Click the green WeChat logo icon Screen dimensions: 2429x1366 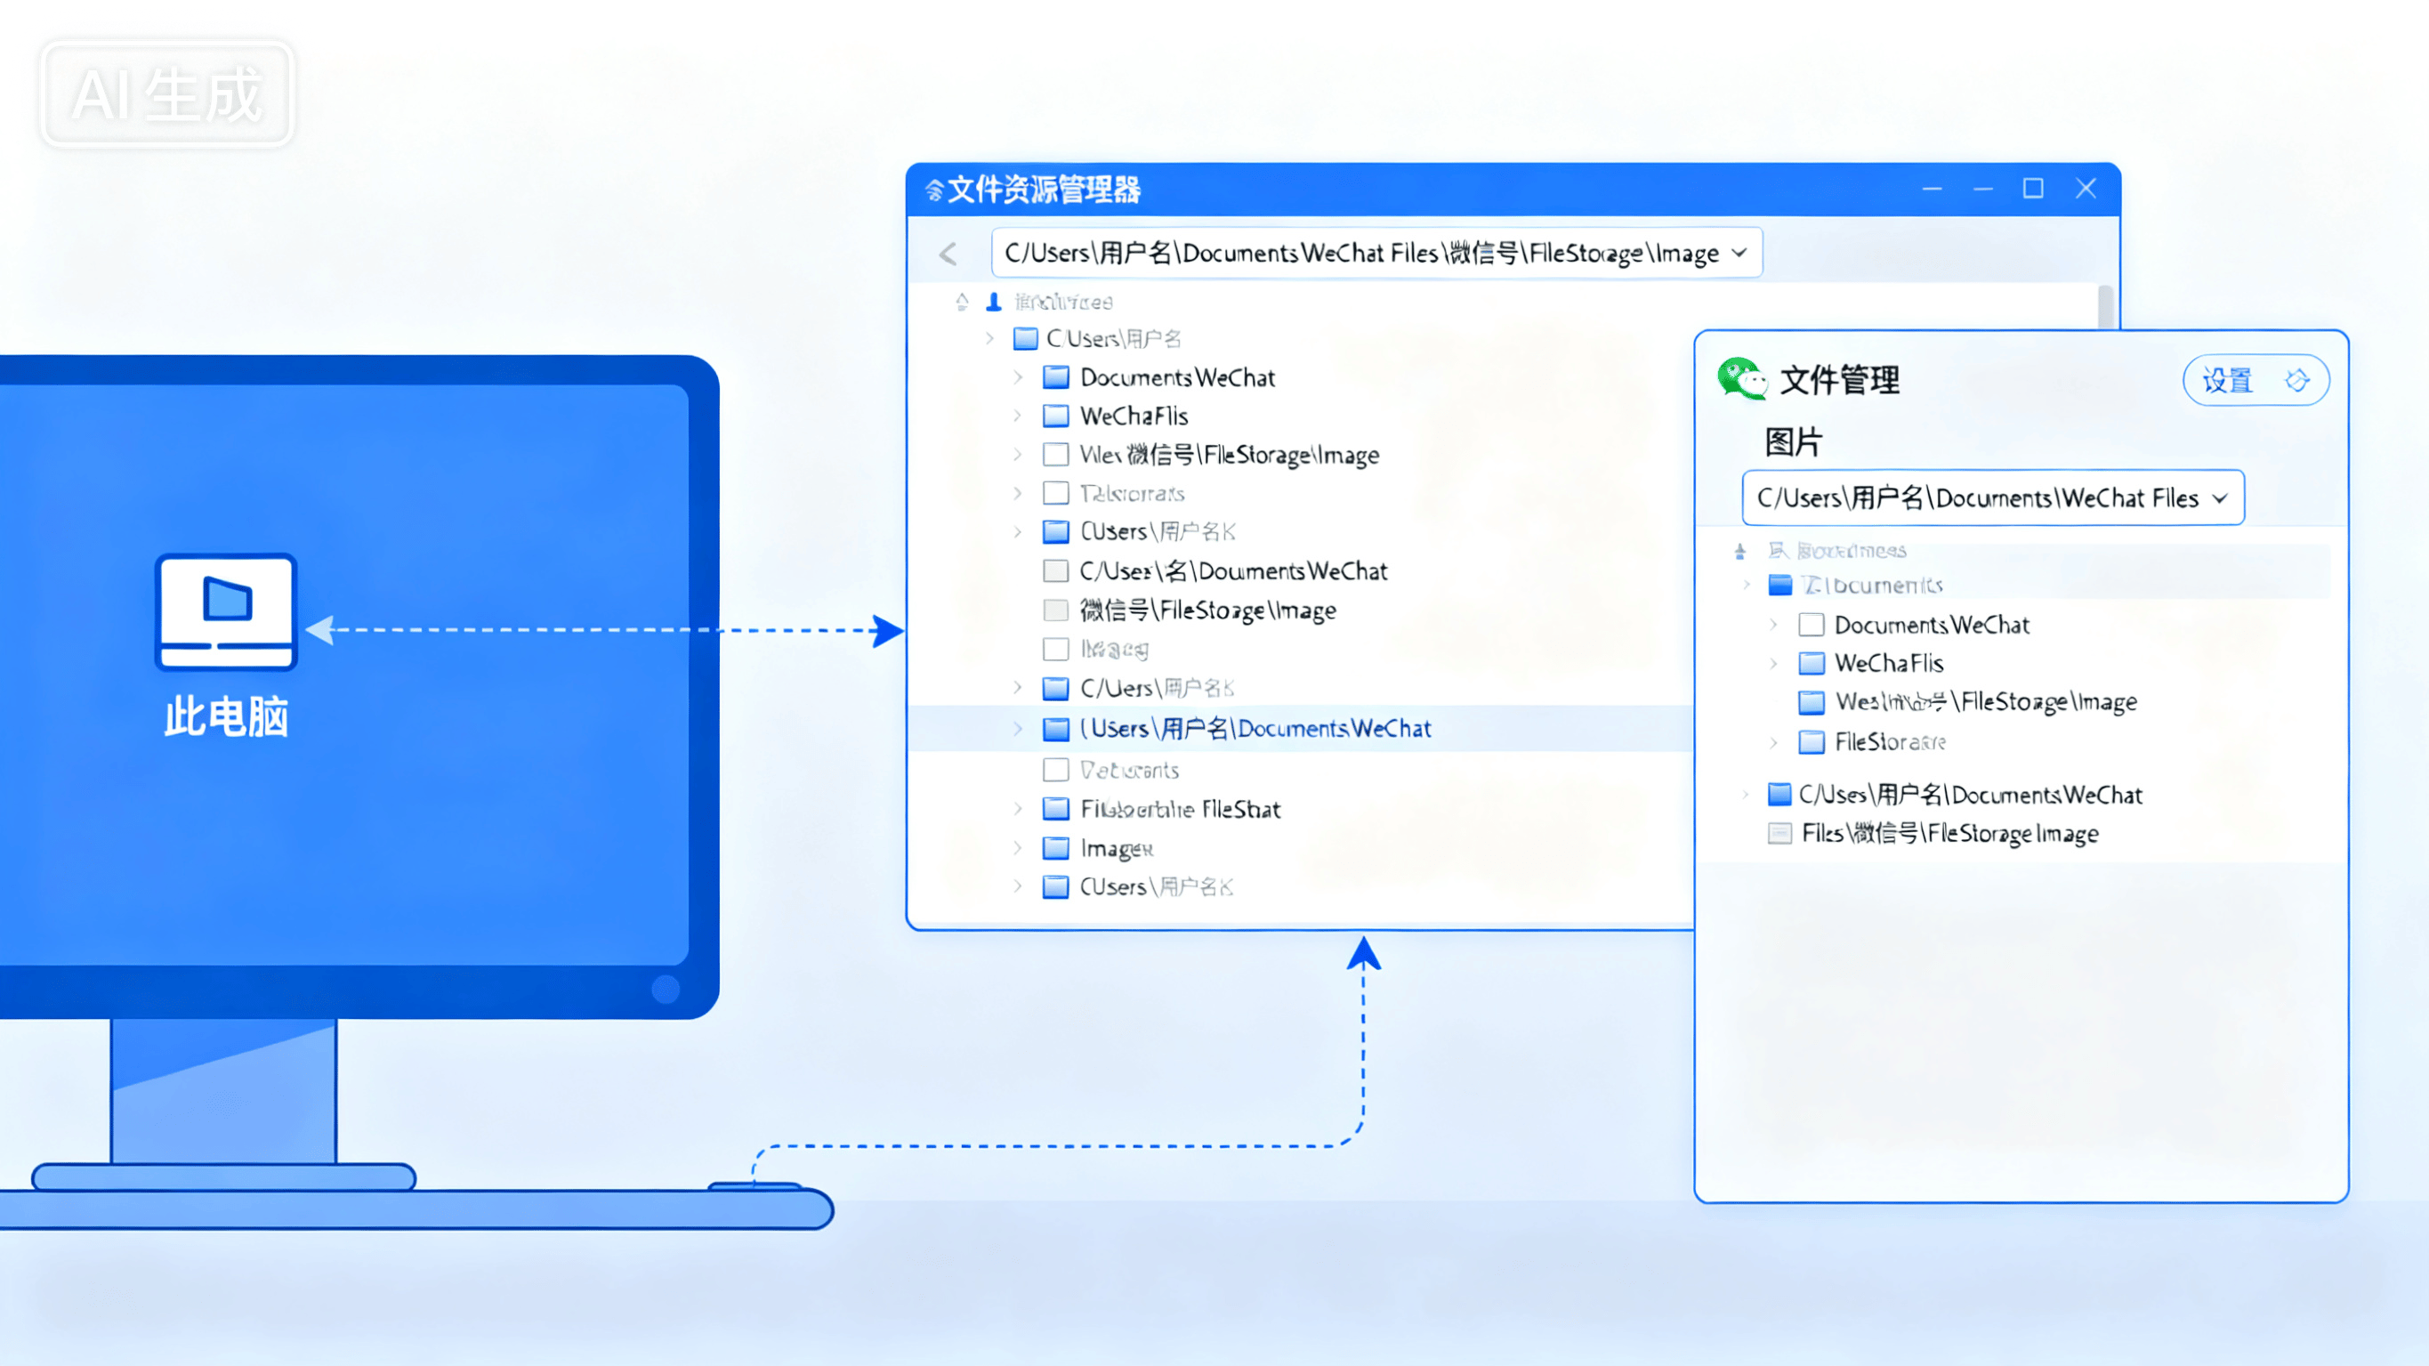1740,379
